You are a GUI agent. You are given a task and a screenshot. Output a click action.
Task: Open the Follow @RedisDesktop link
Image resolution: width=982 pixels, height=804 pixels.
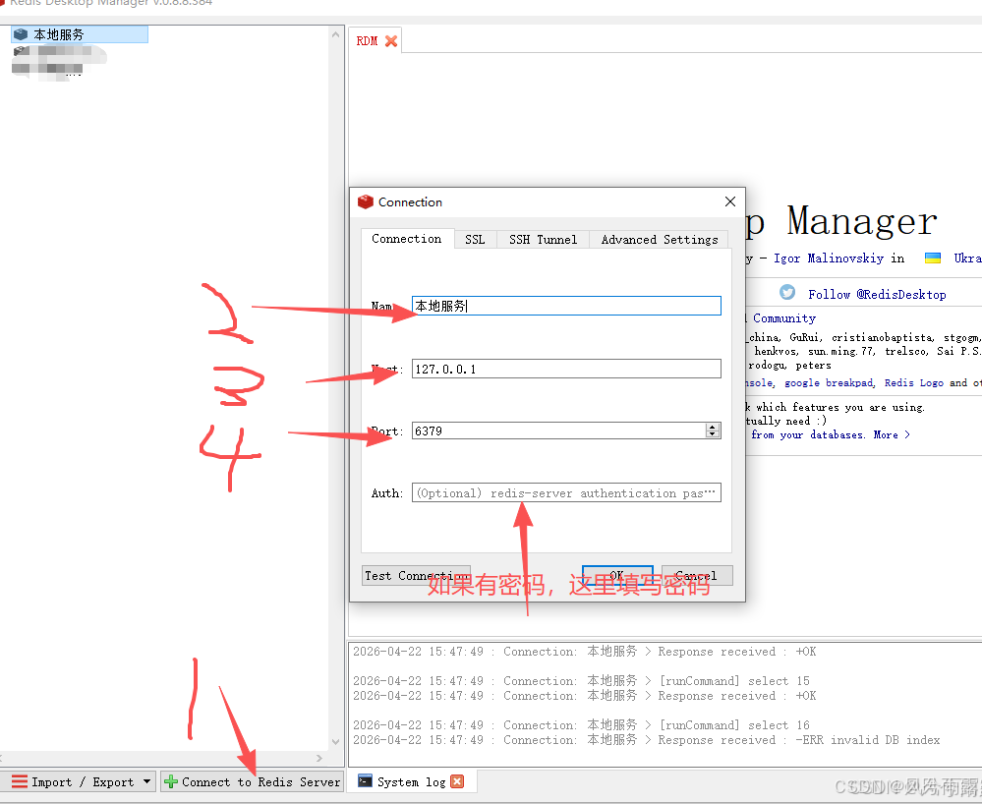coord(877,294)
